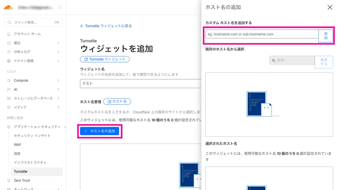The image size is (337, 190).
Task: Click the カスタム ホスト名を追加する label
Action: [x=228, y=23]
